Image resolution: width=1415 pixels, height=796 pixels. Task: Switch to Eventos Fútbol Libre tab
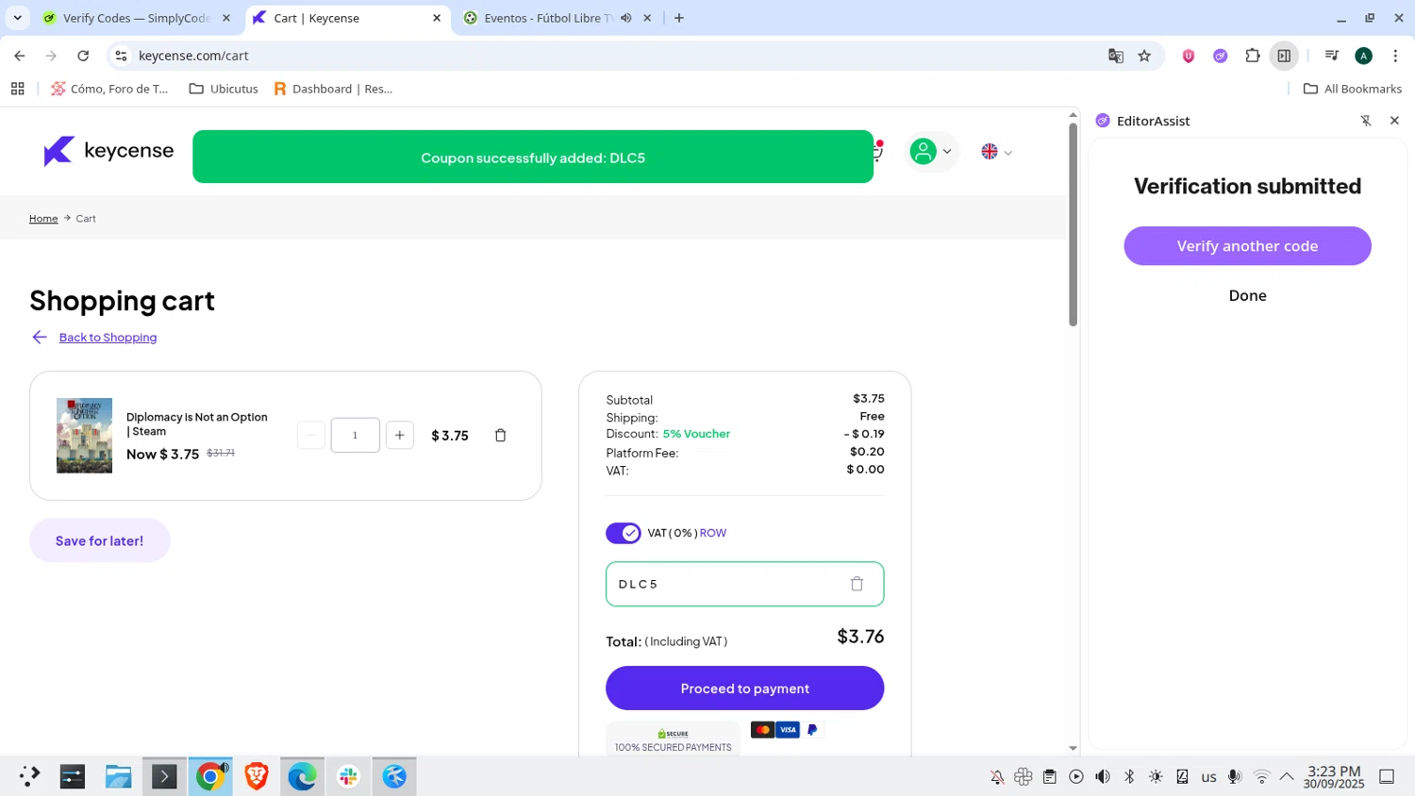[547, 18]
